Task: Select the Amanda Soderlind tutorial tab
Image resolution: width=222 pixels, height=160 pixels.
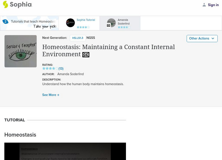Action: [123, 22]
